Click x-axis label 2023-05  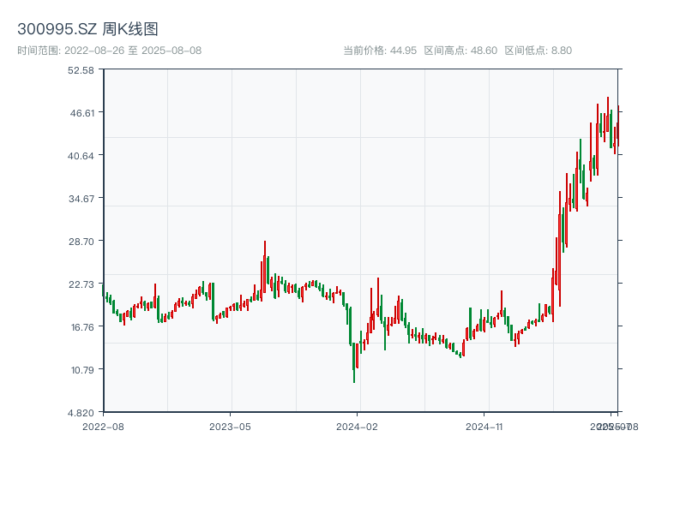(230, 427)
